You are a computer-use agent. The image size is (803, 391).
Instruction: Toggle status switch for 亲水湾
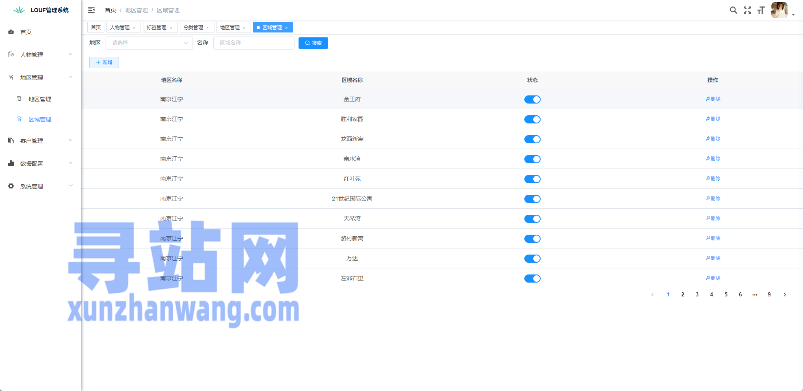click(532, 159)
